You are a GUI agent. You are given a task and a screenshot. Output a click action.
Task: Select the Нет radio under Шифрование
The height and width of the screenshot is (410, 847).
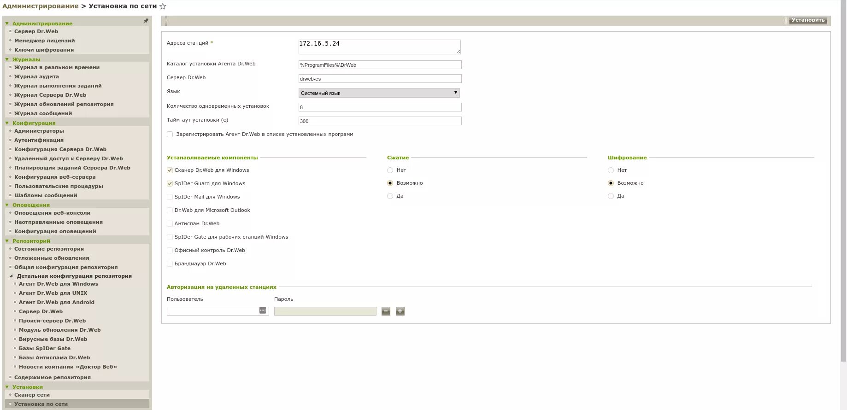coord(611,170)
